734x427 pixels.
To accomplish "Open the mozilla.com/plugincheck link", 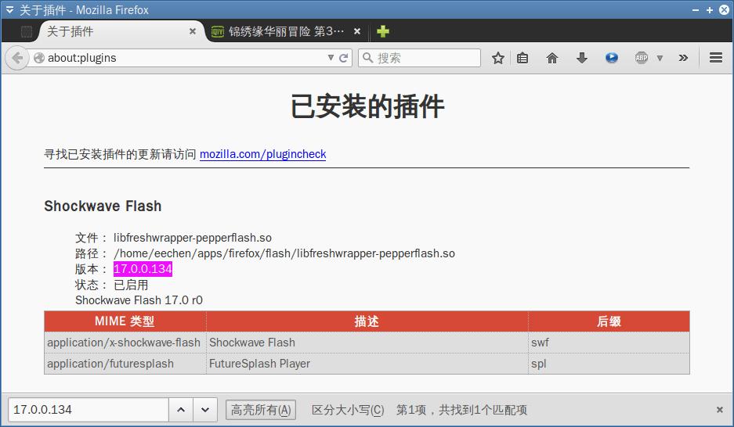I will point(263,154).
